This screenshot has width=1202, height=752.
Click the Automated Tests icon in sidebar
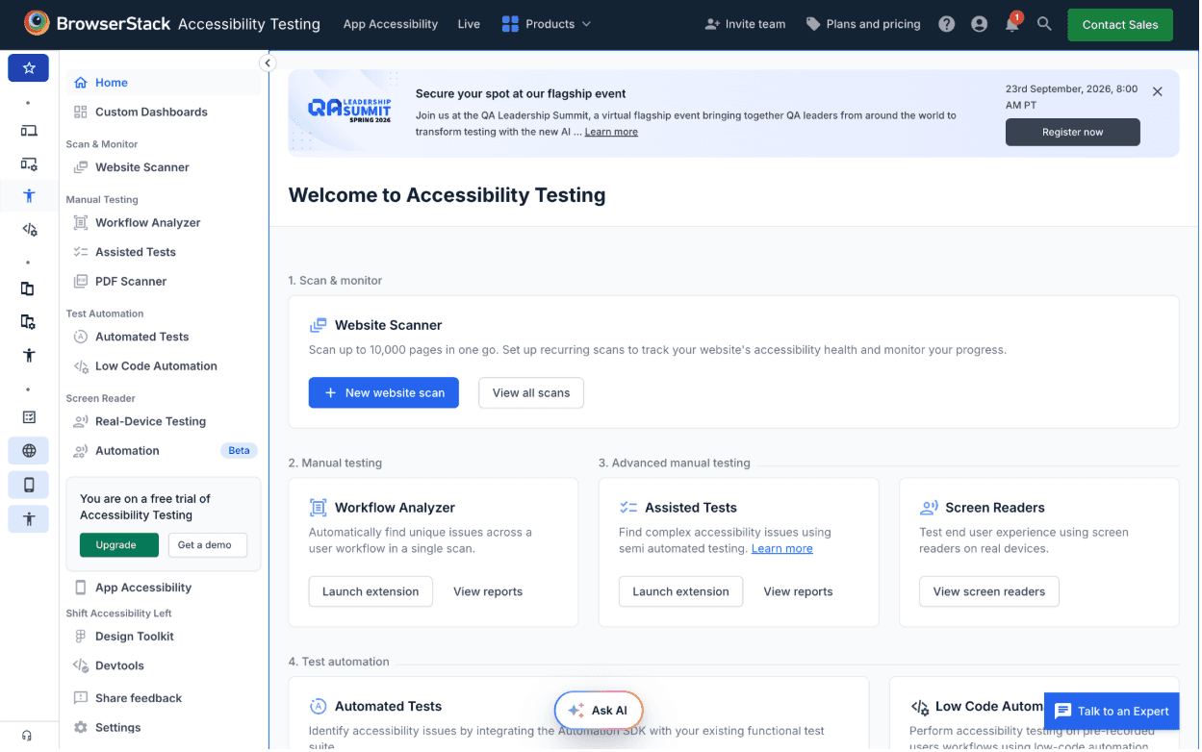click(81, 338)
